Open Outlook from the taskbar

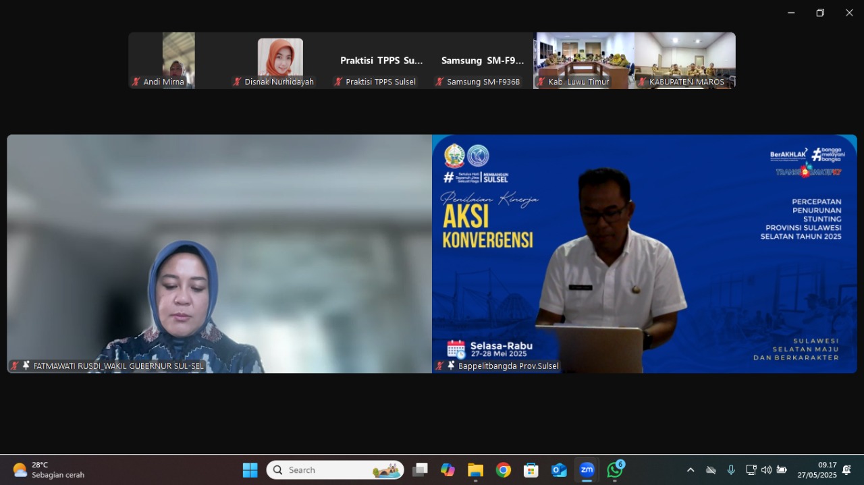[x=559, y=470]
